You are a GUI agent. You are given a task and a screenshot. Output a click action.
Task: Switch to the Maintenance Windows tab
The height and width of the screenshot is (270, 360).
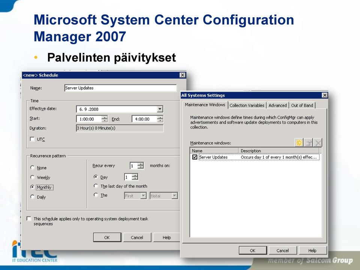tap(205, 105)
